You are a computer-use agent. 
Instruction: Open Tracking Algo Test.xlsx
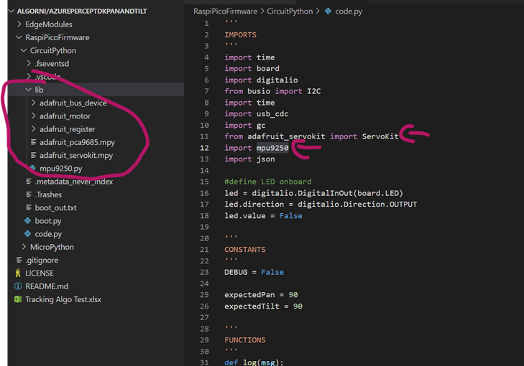[x=63, y=299]
